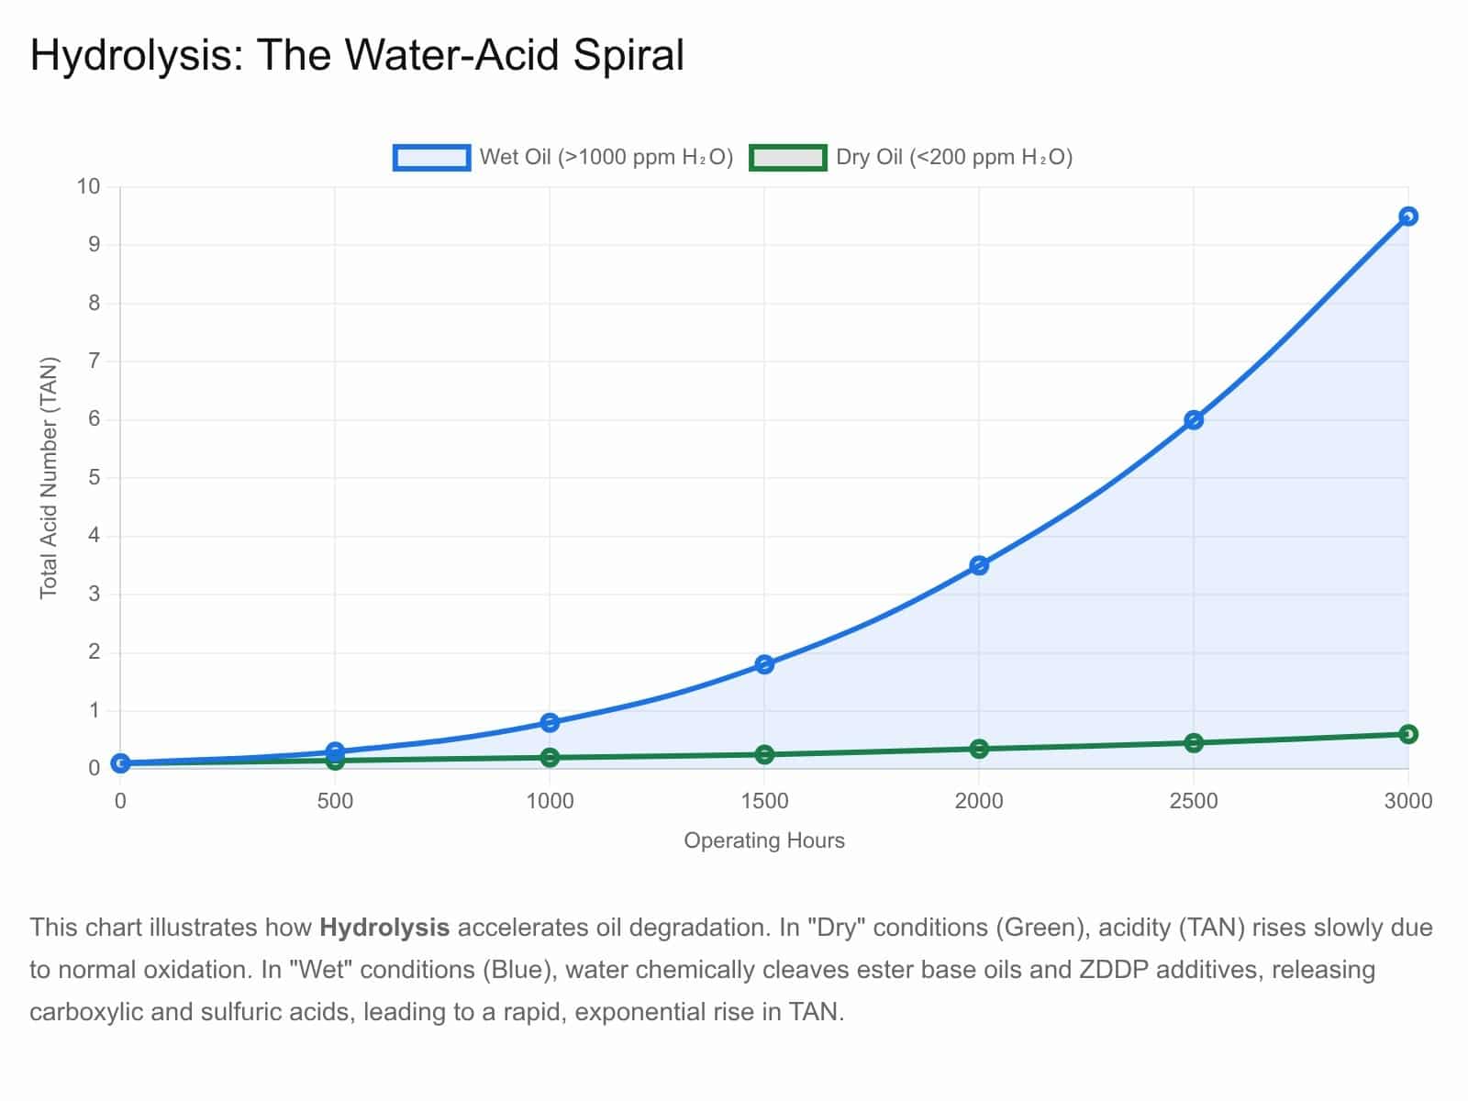This screenshot has height=1101, width=1468.
Task: Click Dry Oil data point at 1000 hours
Action: click(x=550, y=758)
